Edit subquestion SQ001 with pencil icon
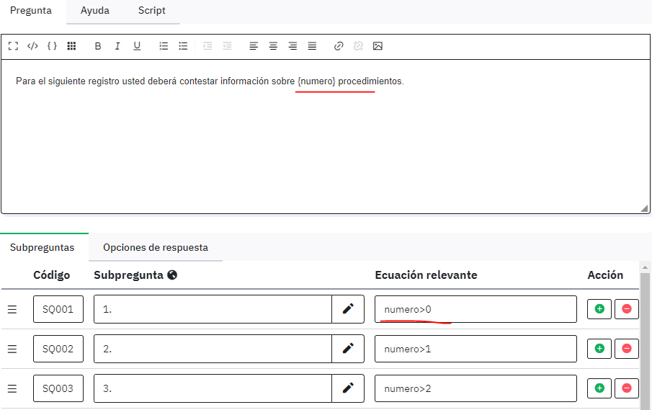The width and height of the screenshot is (652, 410). click(348, 309)
